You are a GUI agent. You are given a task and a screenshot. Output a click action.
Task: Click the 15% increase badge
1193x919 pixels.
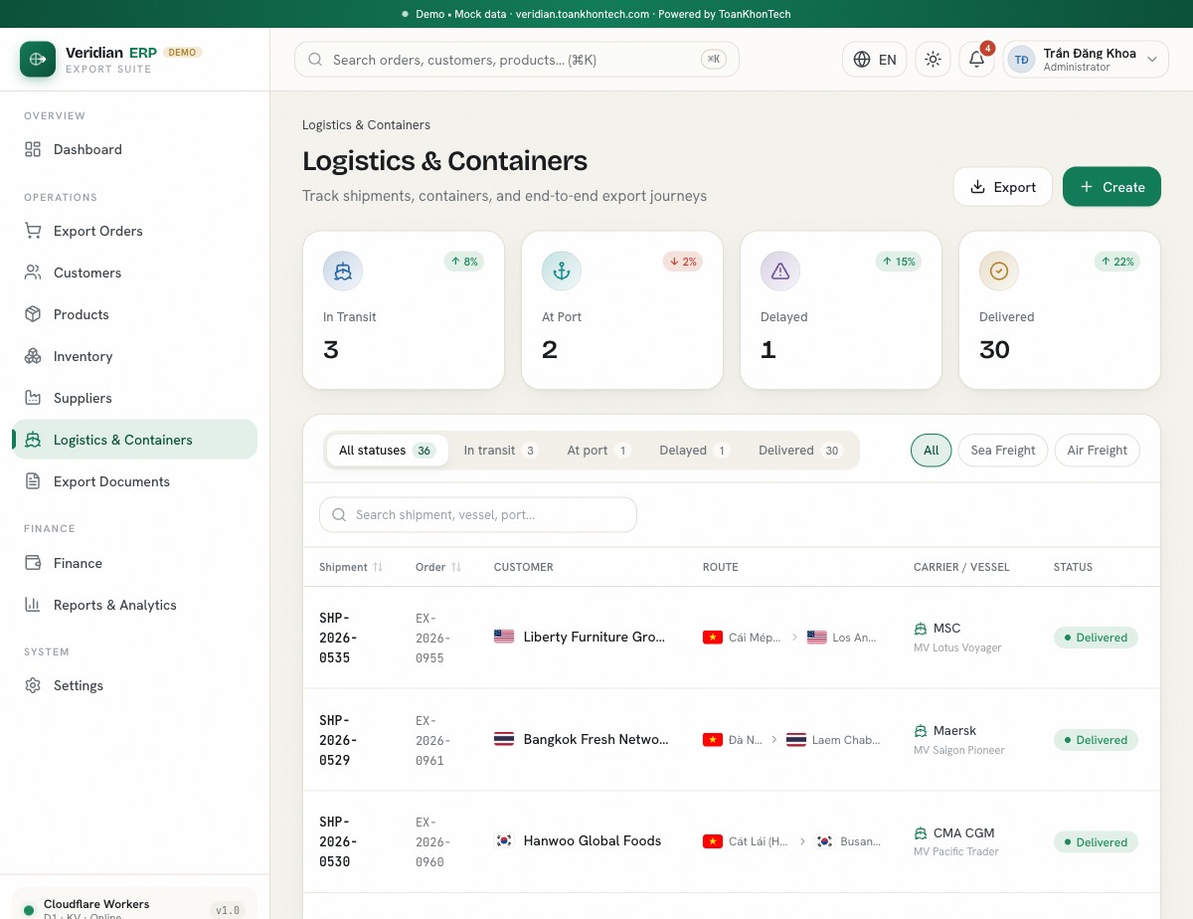click(x=899, y=262)
